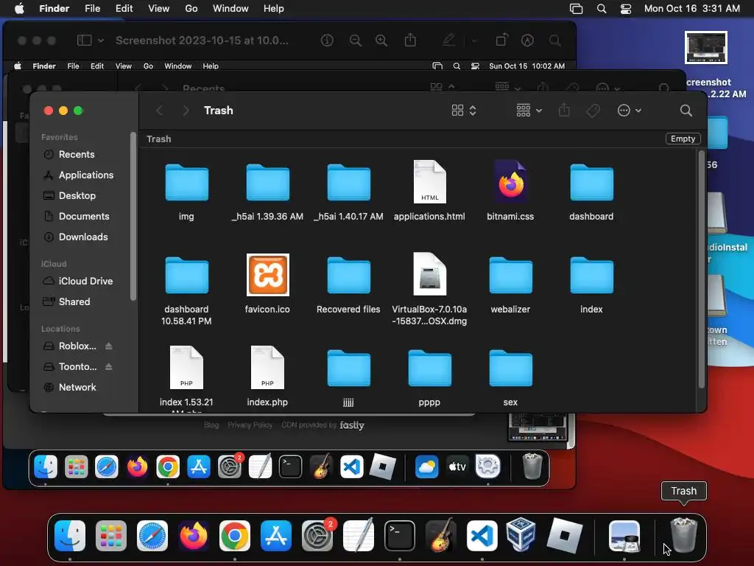The height and width of the screenshot is (566, 754).
Task: Open Roblox from the Dock
Action: (x=565, y=536)
